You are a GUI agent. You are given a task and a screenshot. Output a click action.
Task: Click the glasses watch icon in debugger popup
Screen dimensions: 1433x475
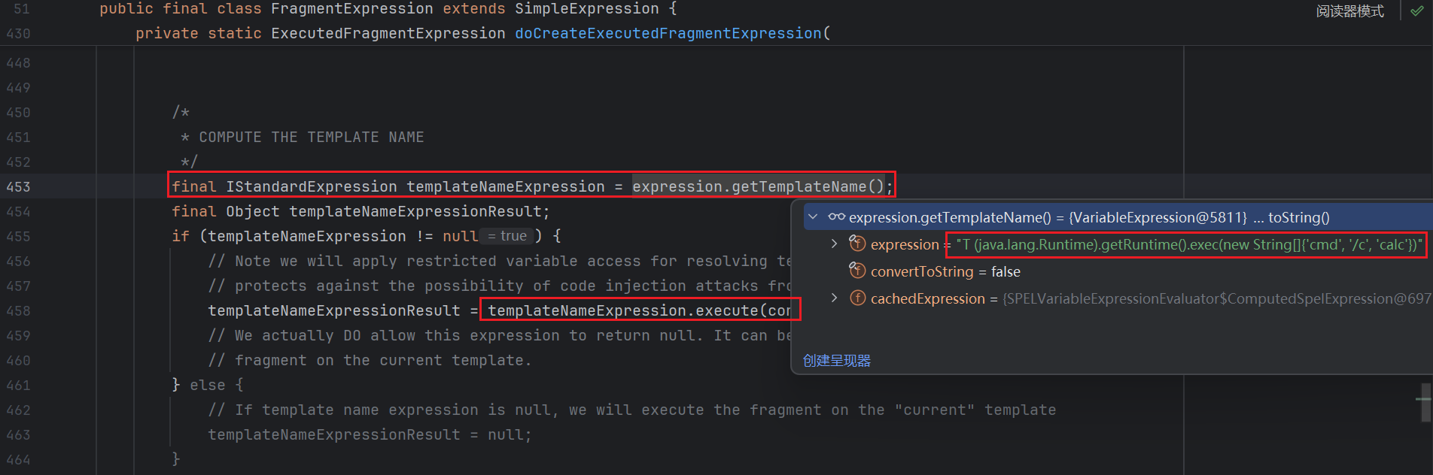pyautogui.click(x=836, y=217)
